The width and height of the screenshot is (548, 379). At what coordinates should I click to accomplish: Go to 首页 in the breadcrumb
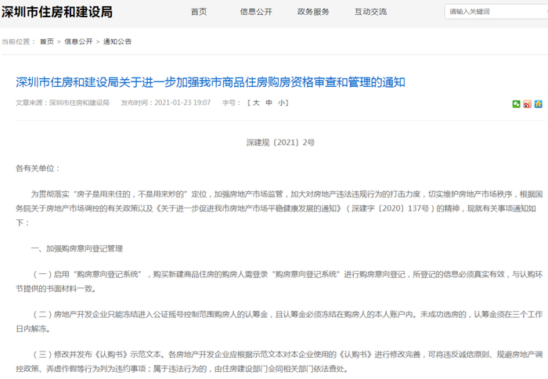pos(47,42)
